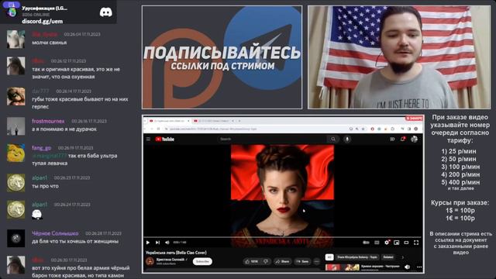Select the 'Related' recommendations chip

tap(388, 257)
